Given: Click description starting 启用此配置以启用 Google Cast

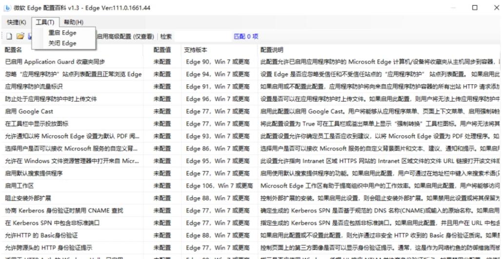Looking at the screenshot, I should pos(380,111).
